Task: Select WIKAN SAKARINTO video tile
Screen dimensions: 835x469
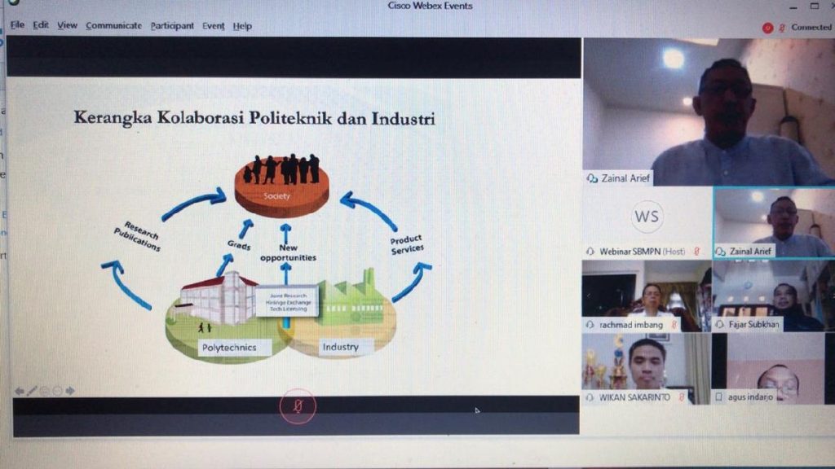Action: 647,369
